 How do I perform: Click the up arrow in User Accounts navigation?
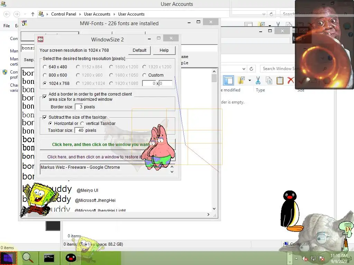[x=33, y=14]
